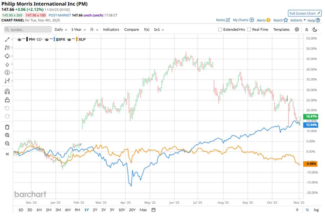Select the 6M time range
325x217 pixels.
pyautogui.click(x=68, y=210)
